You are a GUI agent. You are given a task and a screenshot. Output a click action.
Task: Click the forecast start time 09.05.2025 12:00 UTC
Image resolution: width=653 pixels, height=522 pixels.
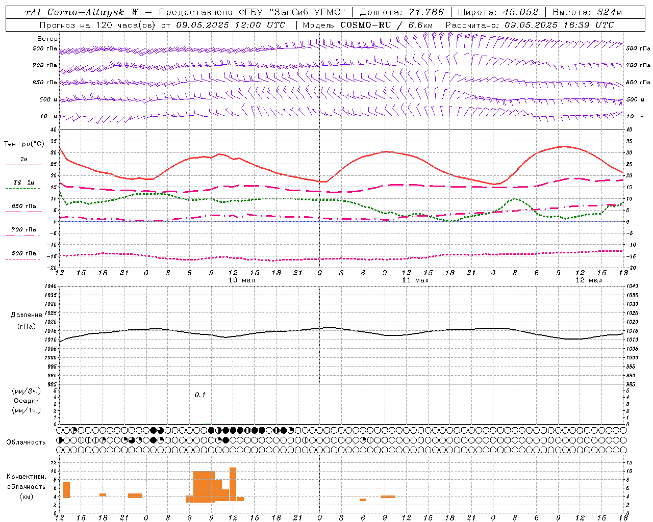coord(231,25)
